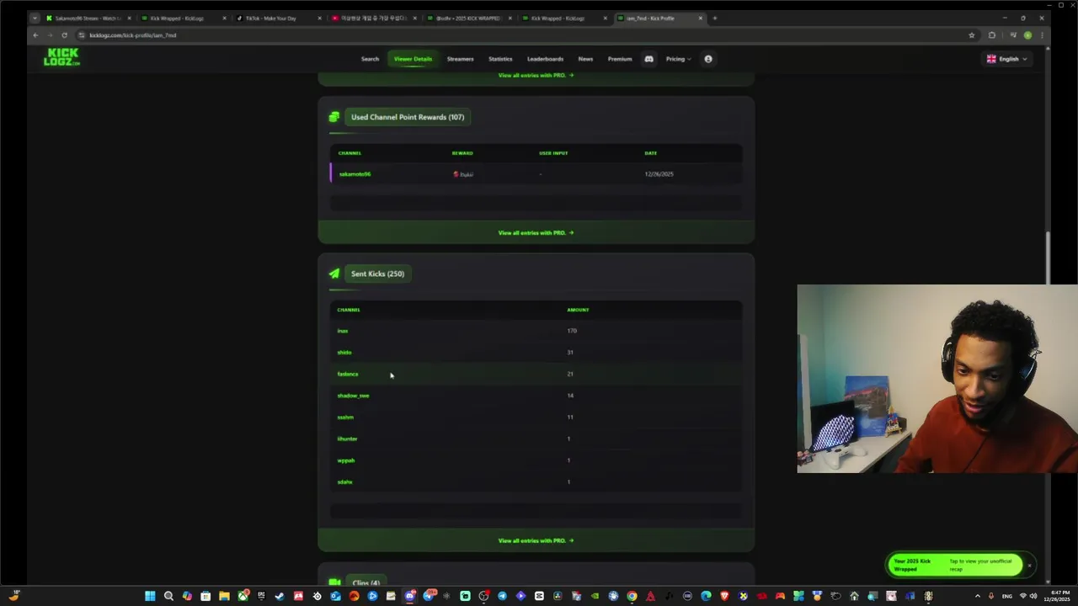Click the amount value 170
This screenshot has height=606, width=1078.
pos(572,331)
